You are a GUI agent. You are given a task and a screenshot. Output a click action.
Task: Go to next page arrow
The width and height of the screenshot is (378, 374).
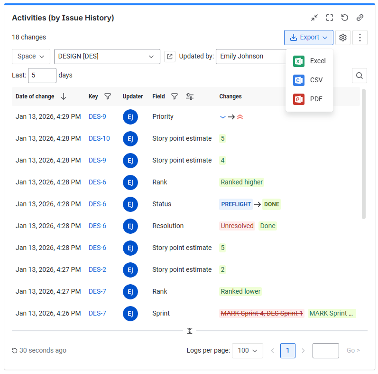coord(303,351)
